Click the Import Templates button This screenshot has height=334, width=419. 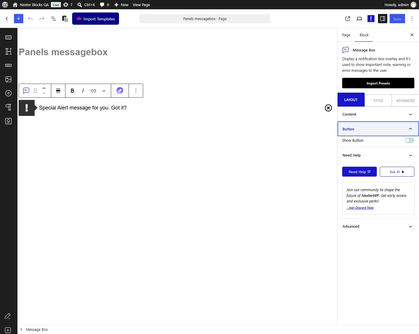point(95,19)
